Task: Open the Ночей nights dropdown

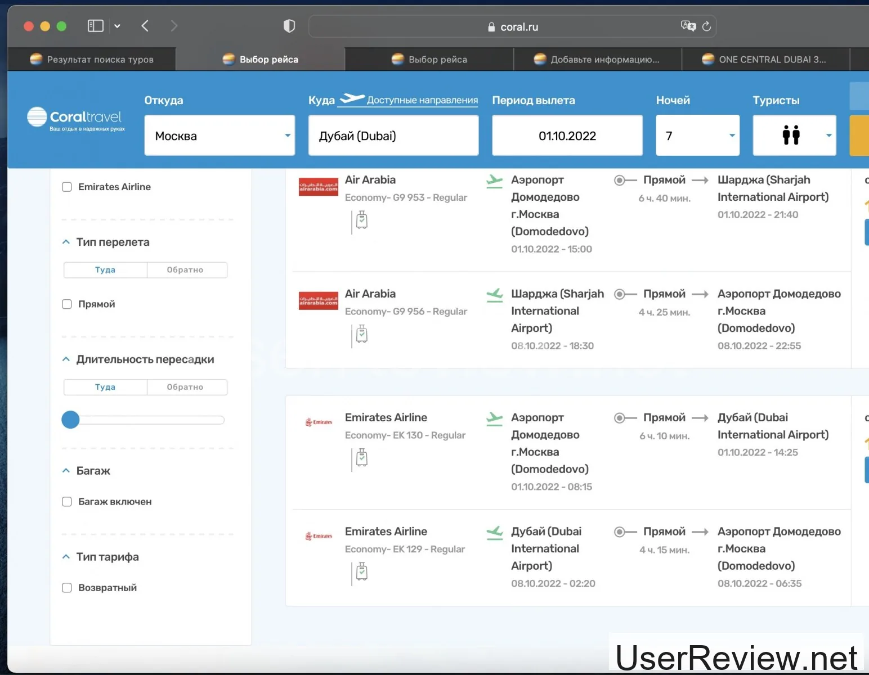Action: [x=697, y=136]
